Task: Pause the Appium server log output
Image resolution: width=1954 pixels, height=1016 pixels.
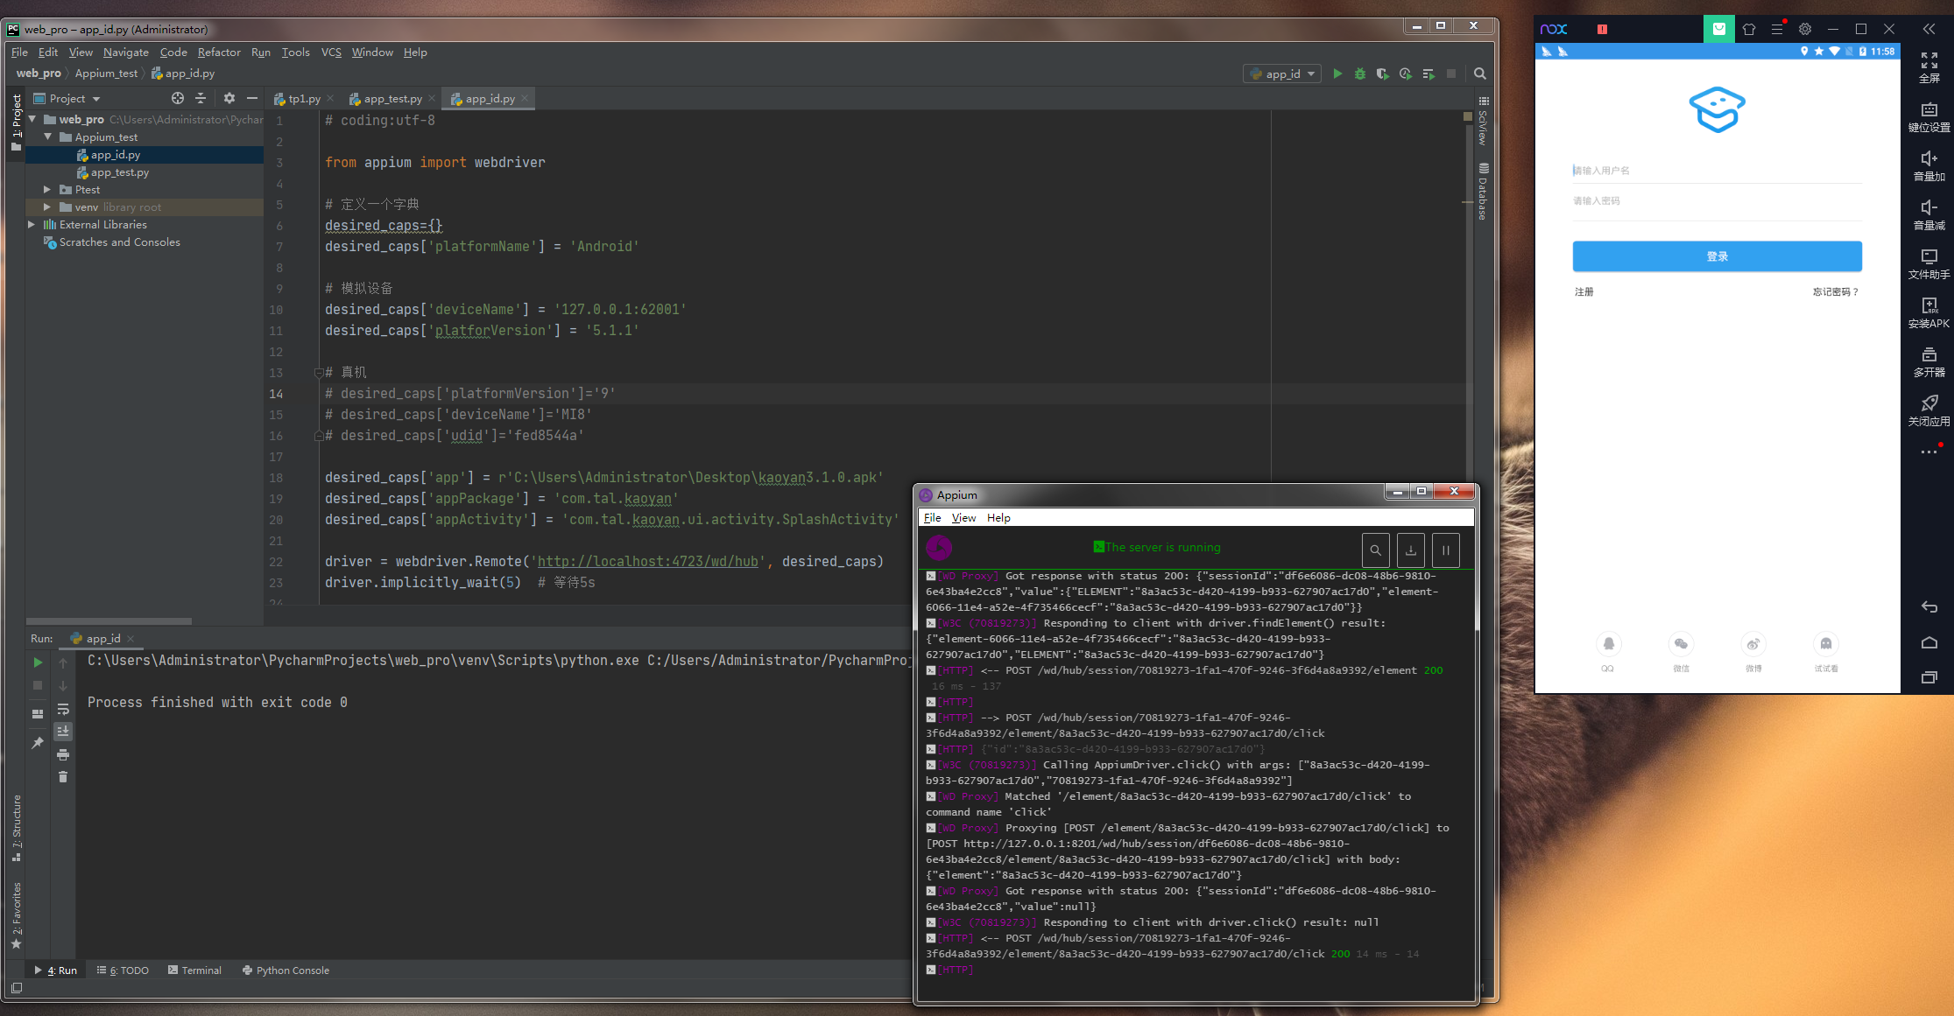Action: (1446, 550)
